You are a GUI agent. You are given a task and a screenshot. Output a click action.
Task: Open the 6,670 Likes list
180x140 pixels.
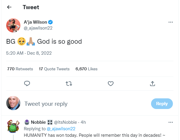pos(86,69)
